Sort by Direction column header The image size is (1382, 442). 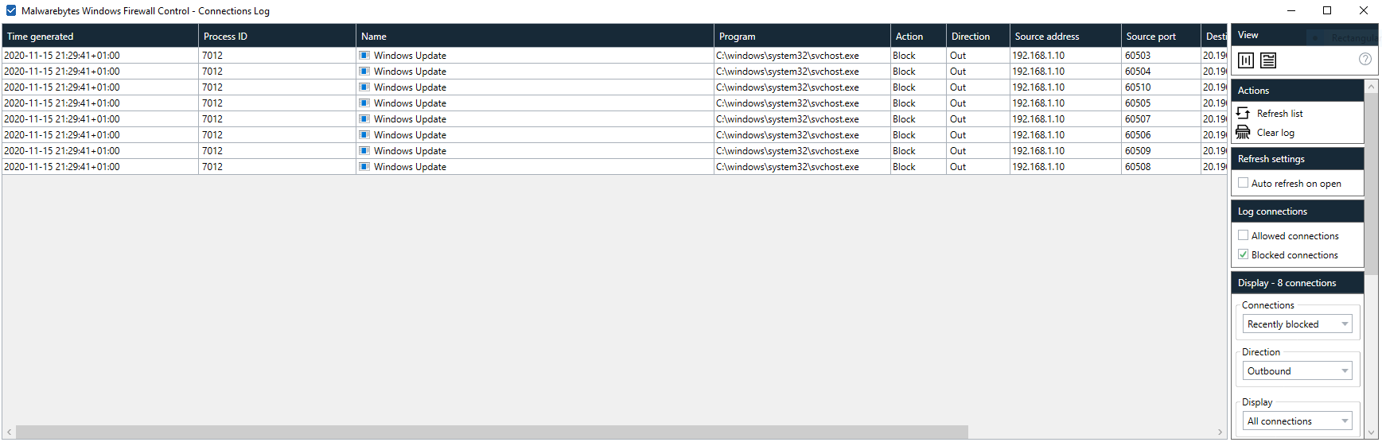[978, 37]
